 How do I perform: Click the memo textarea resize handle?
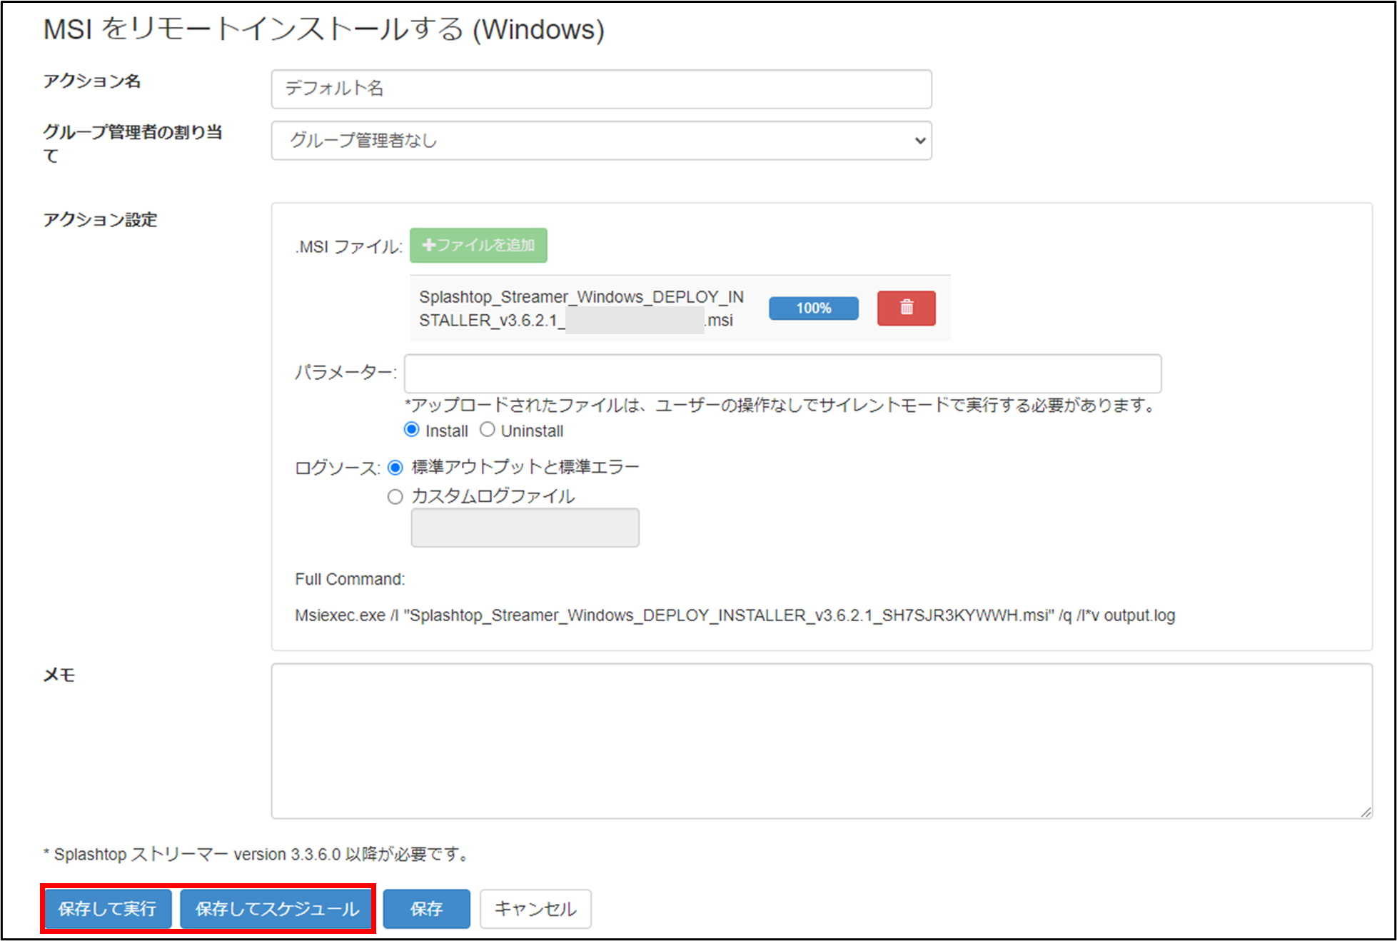(1366, 812)
